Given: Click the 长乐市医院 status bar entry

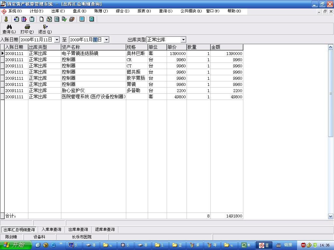Looking at the screenshot, I should tap(82, 237).
